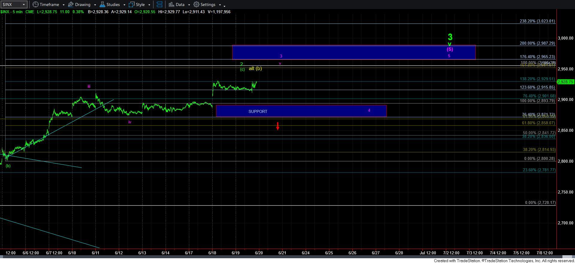Click the Settings gear icon
The width and height of the screenshot is (575, 263).
point(196,4)
